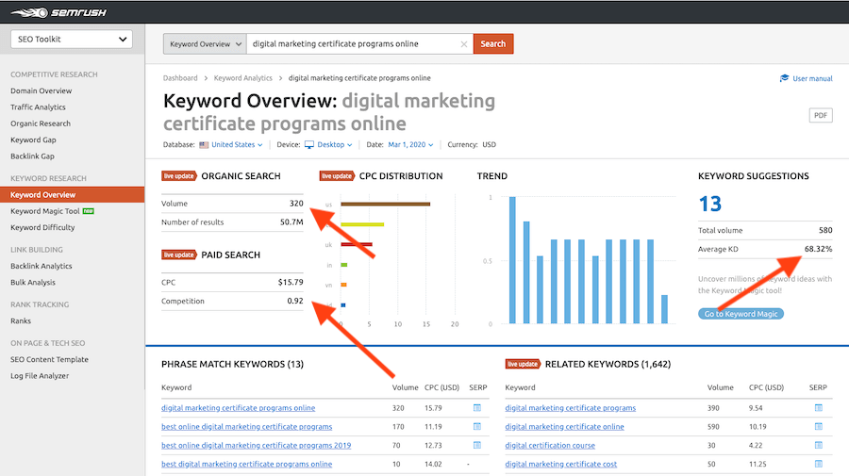Open best digital marketing certificate programs online link

[247, 464]
